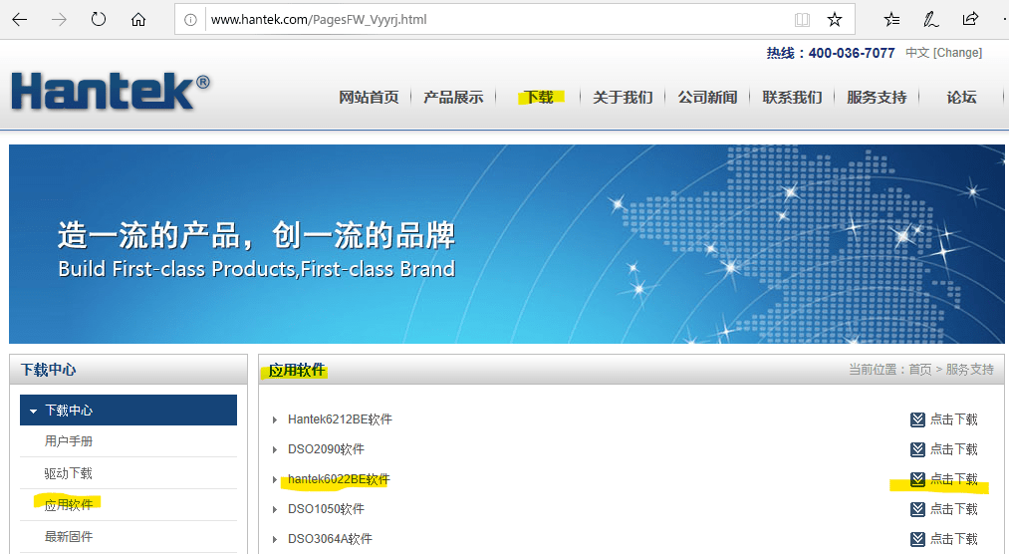Click download icon for DSO1050软件

click(917, 509)
